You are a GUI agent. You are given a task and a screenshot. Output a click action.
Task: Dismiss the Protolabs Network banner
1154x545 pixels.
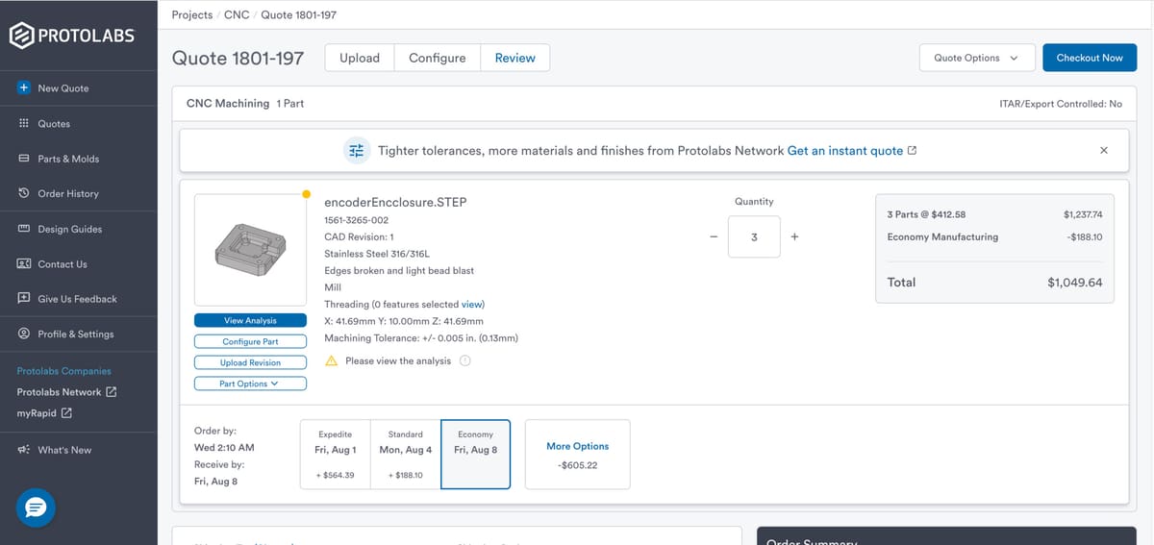[x=1103, y=151]
